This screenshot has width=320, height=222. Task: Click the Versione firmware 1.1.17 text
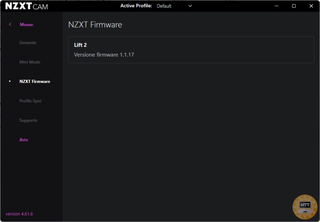coord(104,55)
